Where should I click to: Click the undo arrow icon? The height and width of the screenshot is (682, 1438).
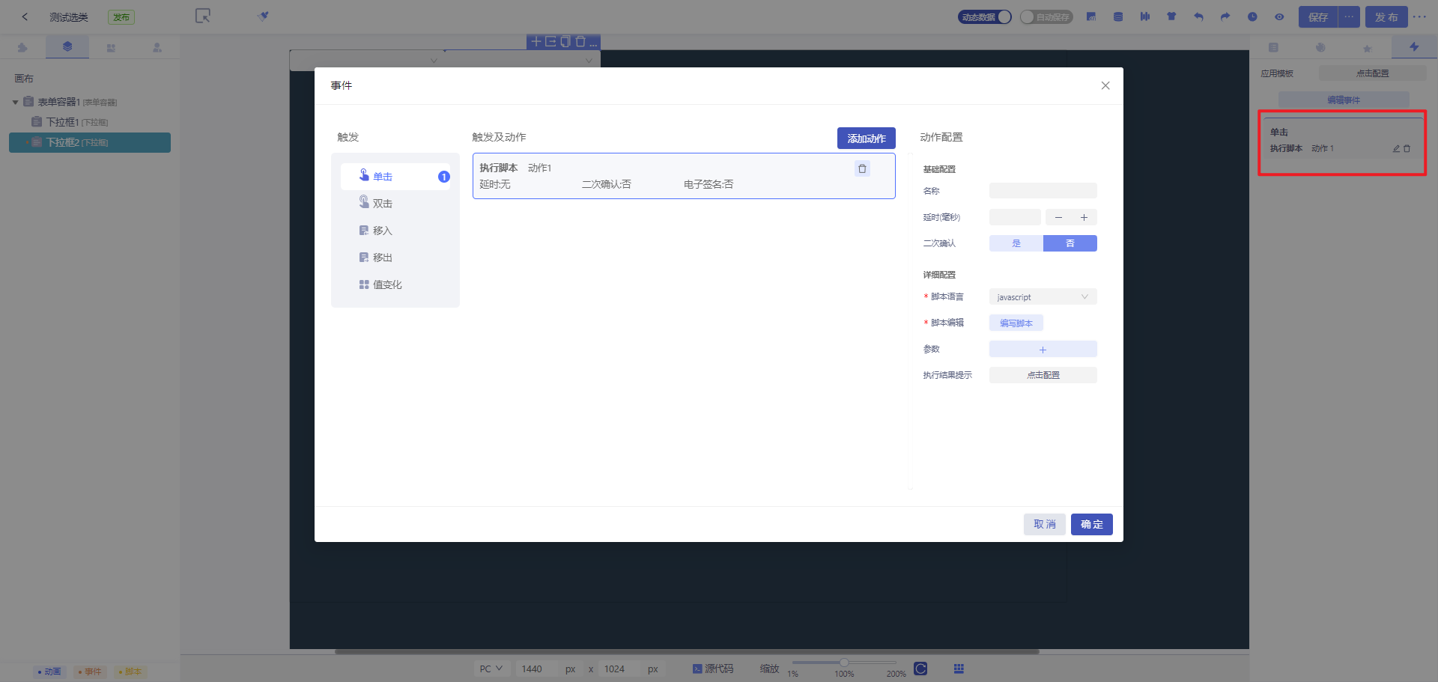point(1198,16)
